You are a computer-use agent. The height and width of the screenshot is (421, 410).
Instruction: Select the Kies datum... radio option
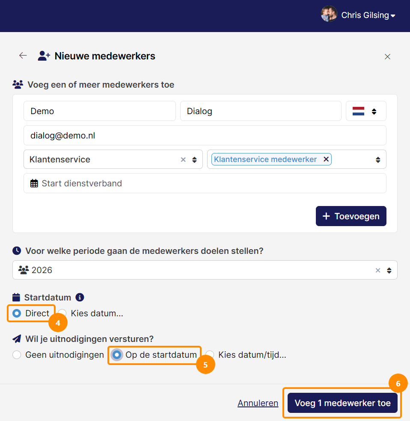click(62, 313)
